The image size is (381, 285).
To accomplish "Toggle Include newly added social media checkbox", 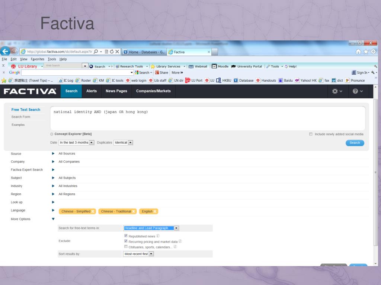I will pyautogui.click(x=311, y=134).
